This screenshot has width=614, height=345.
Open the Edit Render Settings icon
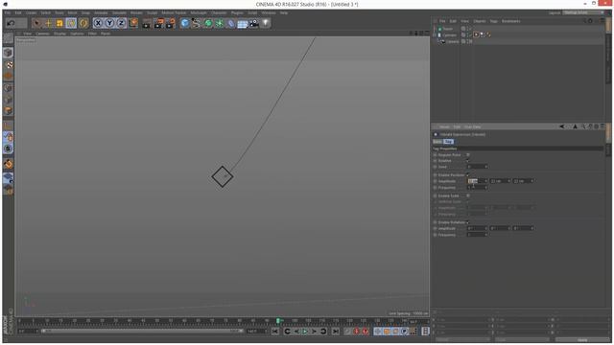pyautogui.click(x=171, y=23)
